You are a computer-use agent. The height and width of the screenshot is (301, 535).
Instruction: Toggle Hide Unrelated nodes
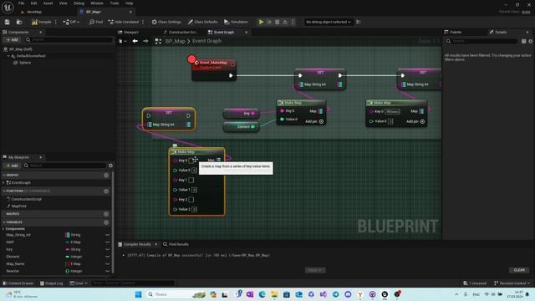(x=123, y=22)
